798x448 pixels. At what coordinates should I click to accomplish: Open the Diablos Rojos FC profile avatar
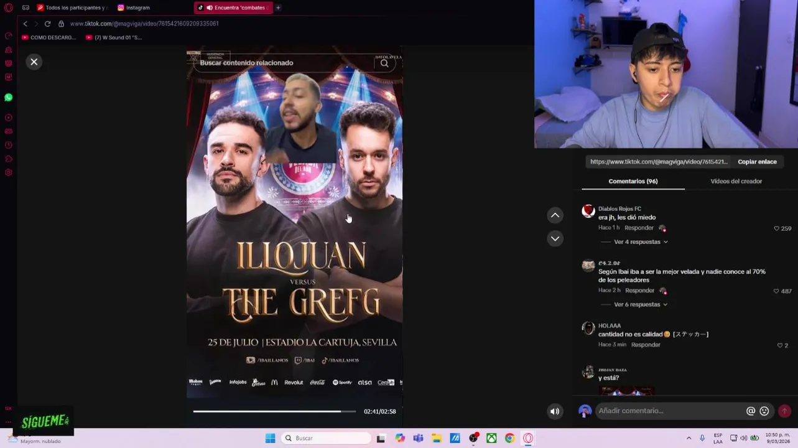pyautogui.click(x=588, y=212)
